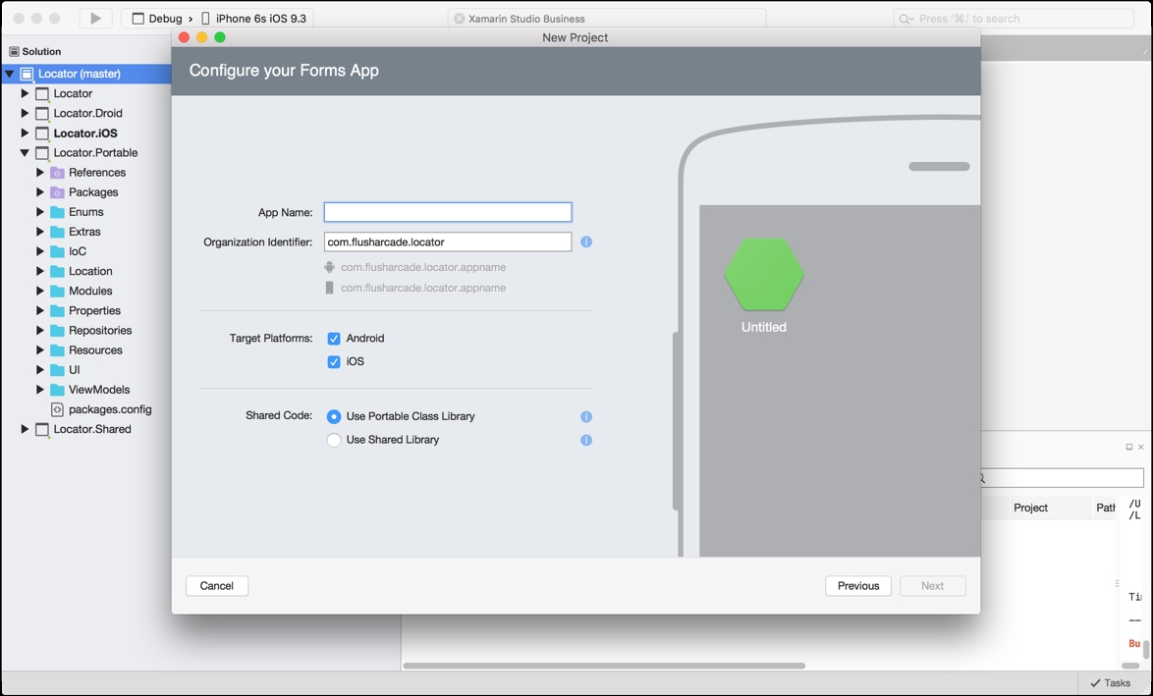Close the New Project dialog
This screenshot has width=1153, height=696.
coord(184,37)
